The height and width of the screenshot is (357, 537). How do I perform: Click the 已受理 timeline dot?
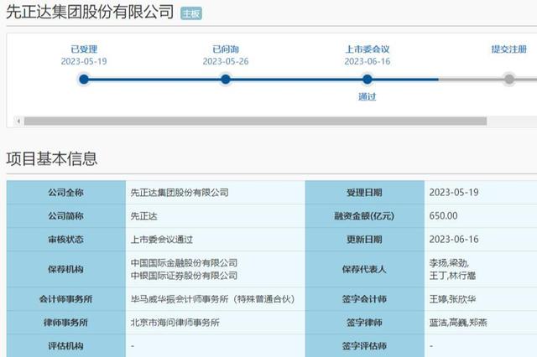coord(84,80)
